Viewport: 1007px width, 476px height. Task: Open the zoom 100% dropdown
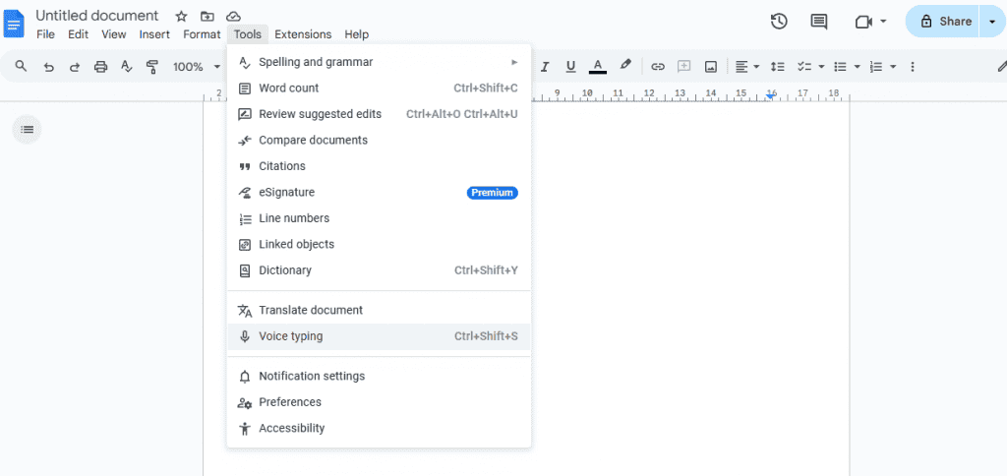coord(195,67)
